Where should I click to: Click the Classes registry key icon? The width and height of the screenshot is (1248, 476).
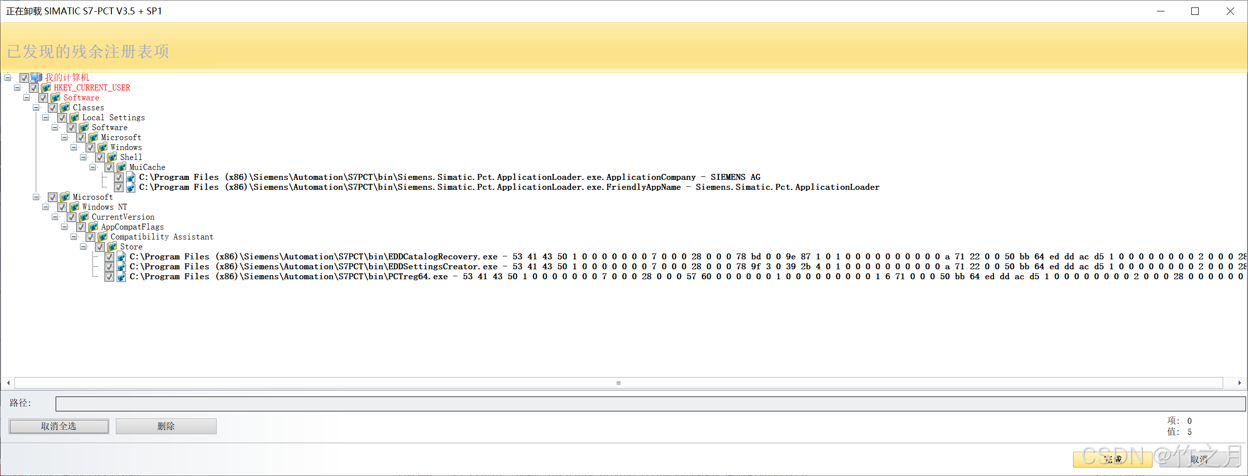point(65,107)
